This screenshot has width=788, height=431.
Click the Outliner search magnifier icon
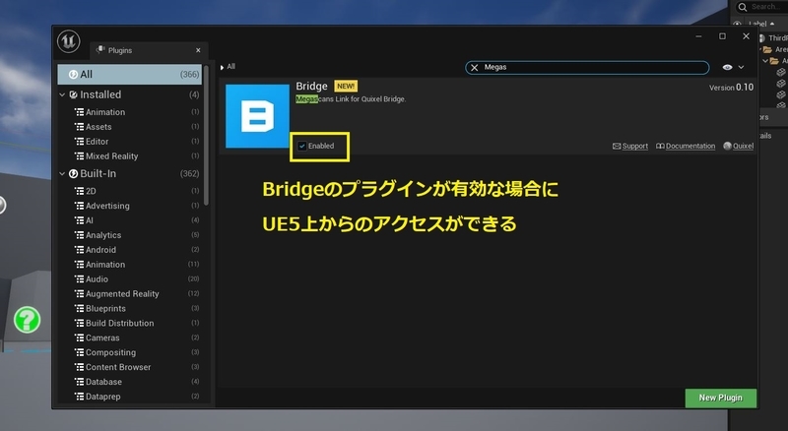coord(743,7)
